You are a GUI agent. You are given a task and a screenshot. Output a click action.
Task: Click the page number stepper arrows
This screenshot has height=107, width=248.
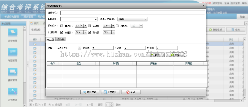112,105
